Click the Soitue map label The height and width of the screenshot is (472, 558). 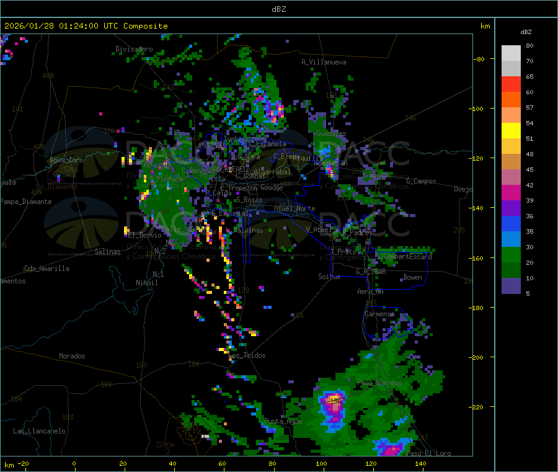[329, 277]
